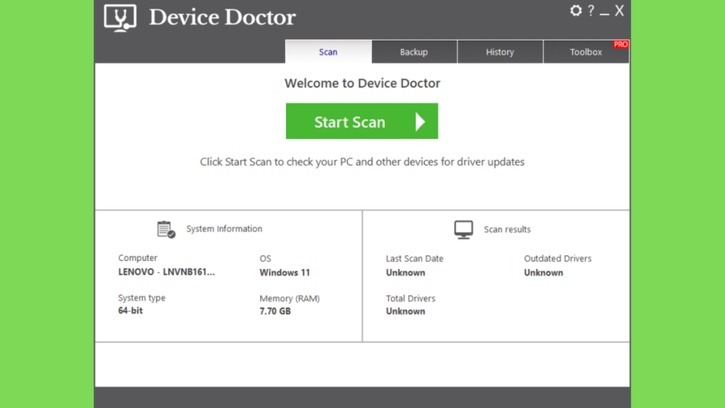Click the System Information clipboard icon

point(166,229)
